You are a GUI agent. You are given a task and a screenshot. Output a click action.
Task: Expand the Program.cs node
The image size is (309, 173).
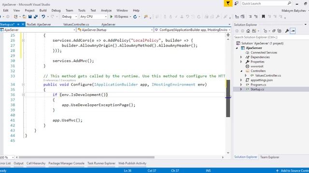241,85
